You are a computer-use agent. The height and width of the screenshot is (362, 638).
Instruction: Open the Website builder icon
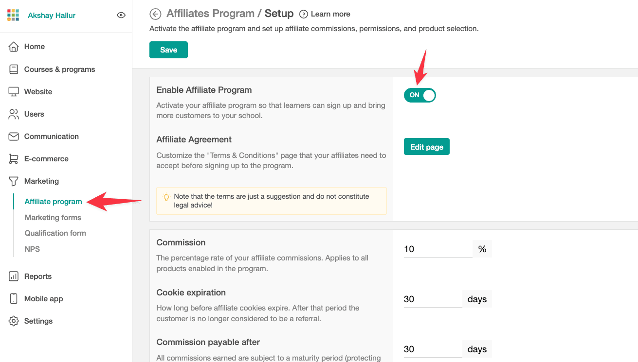click(15, 91)
